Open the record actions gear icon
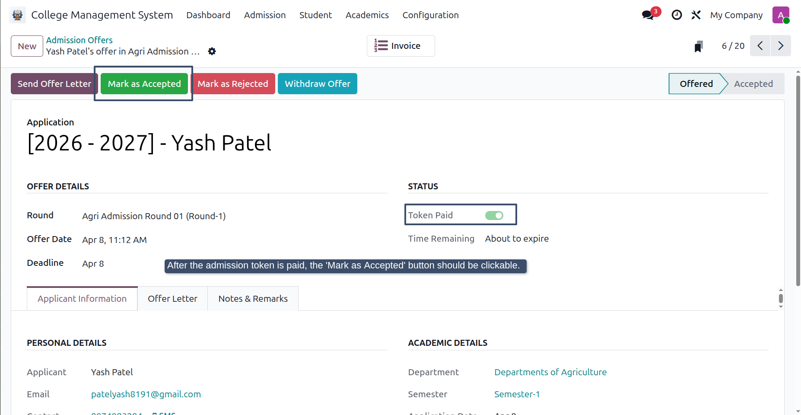The width and height of the screenshot is (801, 415). pyautogui.click(x=212, y=51)
